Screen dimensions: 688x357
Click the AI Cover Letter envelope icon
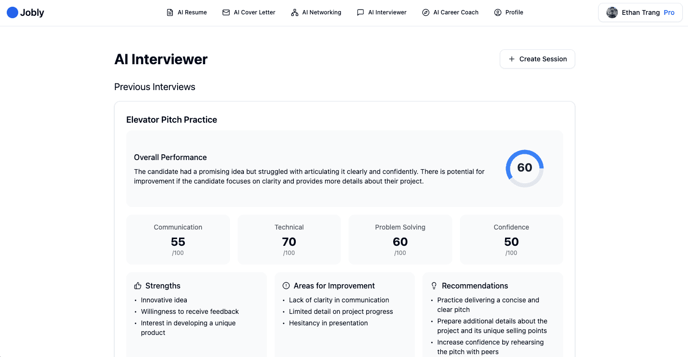click(x=225, y=12)
